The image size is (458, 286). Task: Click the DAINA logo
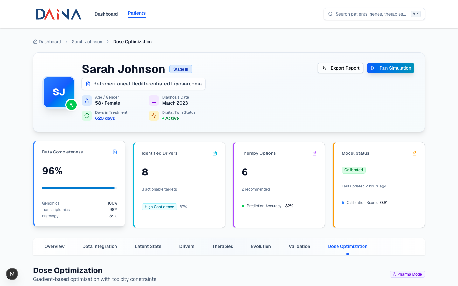coord(59,14)
